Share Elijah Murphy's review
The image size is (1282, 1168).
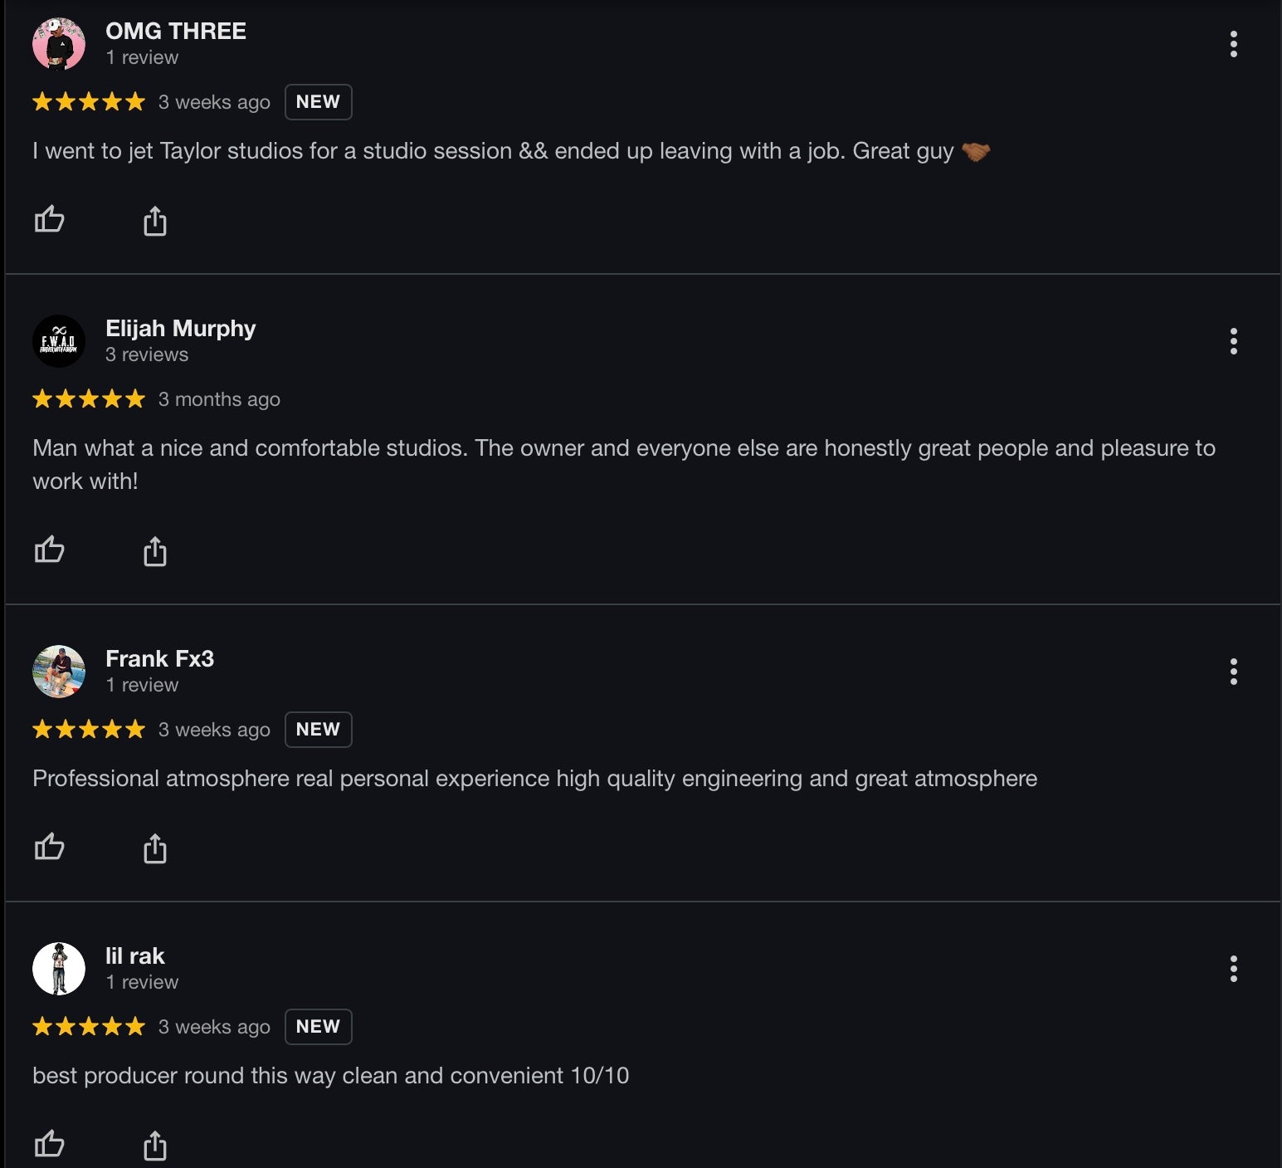155,551
